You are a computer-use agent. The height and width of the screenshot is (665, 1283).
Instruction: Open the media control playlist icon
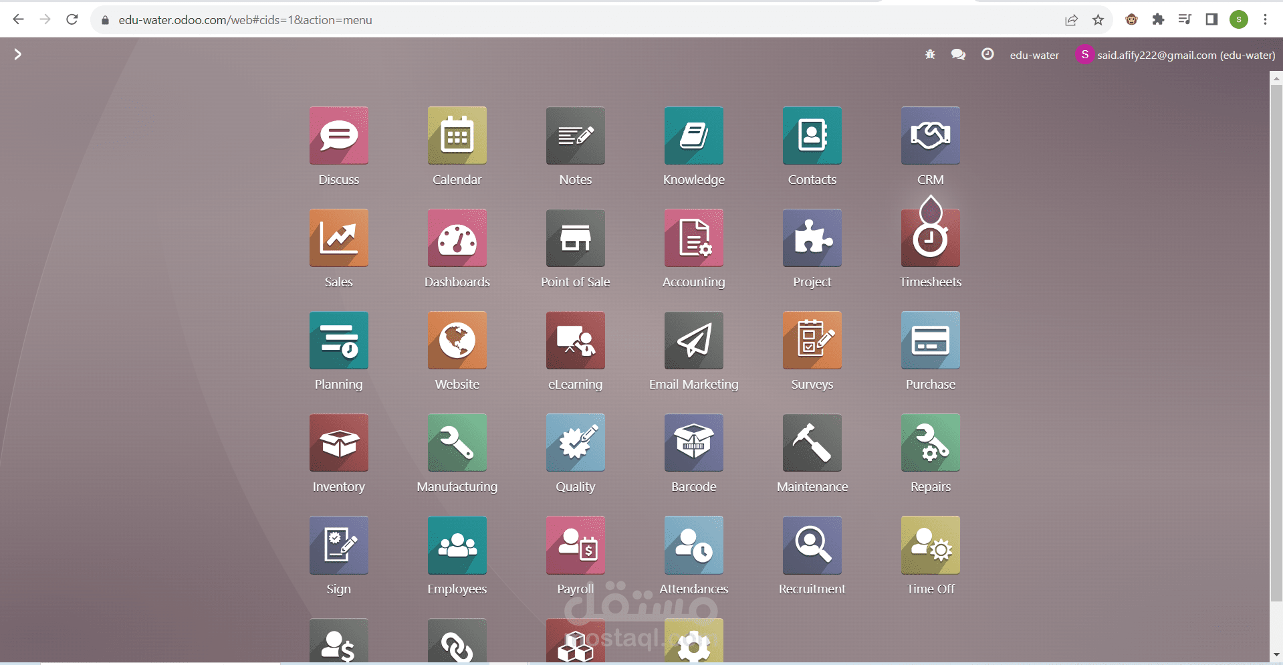coord(1185,19)
